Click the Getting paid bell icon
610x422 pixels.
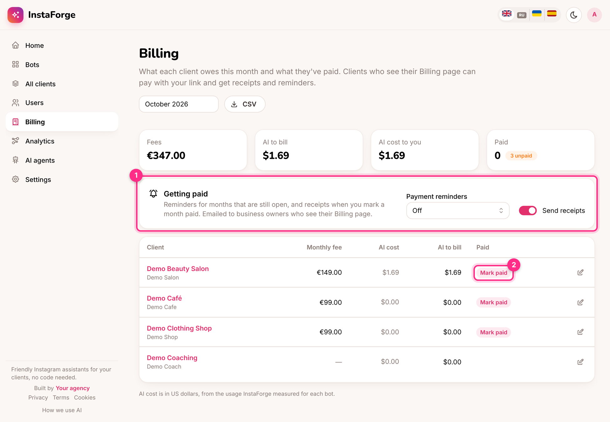click(153, 193)
